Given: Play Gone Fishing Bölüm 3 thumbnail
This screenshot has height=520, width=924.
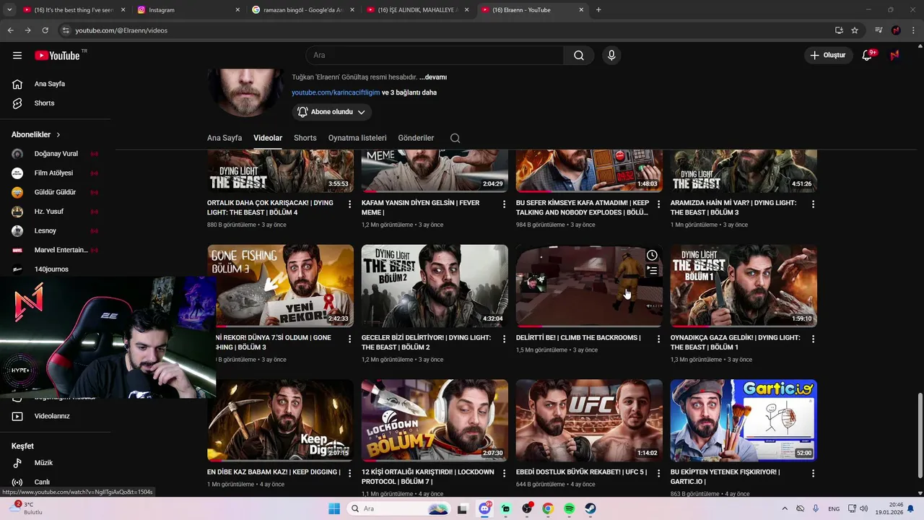Looking at the screenshot, I should pos(280,286).
